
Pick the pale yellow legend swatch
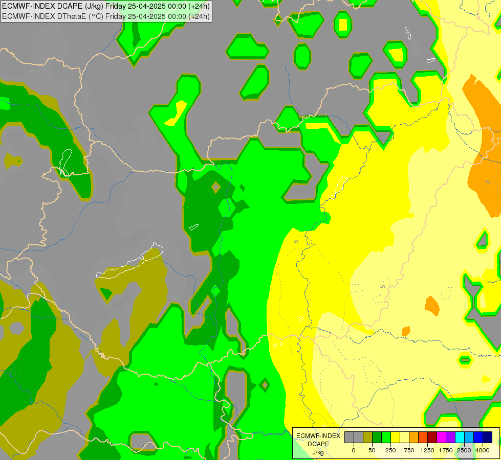pos(404,437)
